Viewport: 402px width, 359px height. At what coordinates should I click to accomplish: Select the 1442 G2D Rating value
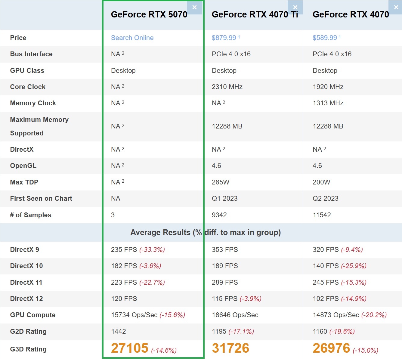pyautogui.click(x=119, y=332)
